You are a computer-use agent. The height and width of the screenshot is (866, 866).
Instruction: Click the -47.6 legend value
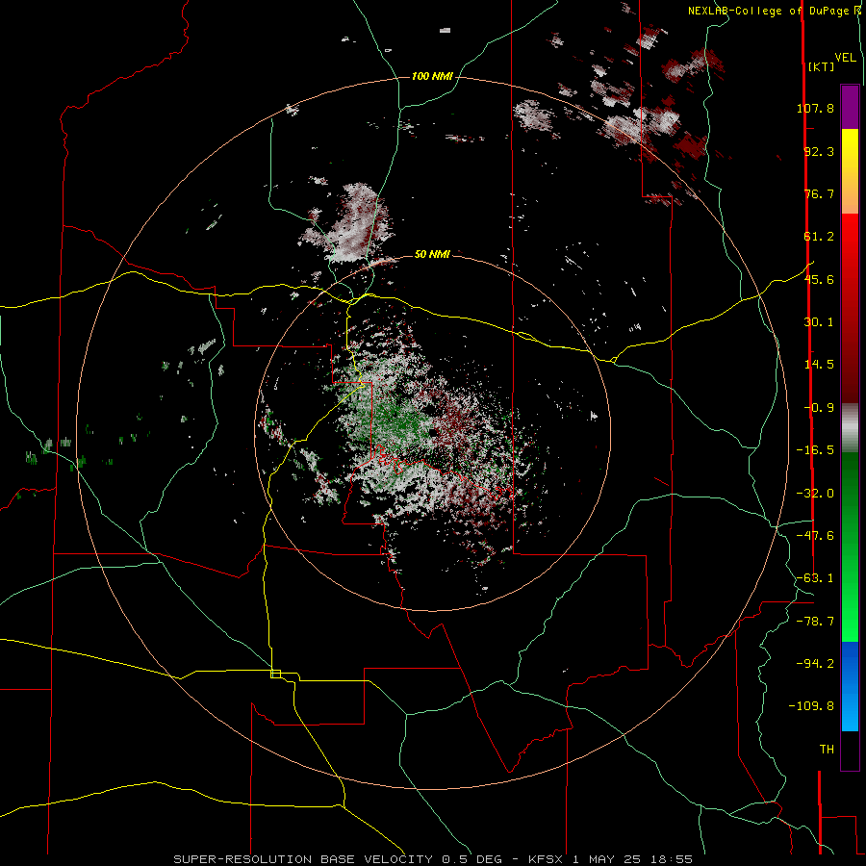click(x=815, y=536)
